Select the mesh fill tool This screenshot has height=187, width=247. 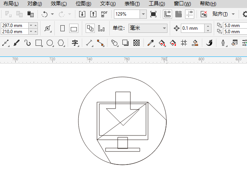(184, 43)
